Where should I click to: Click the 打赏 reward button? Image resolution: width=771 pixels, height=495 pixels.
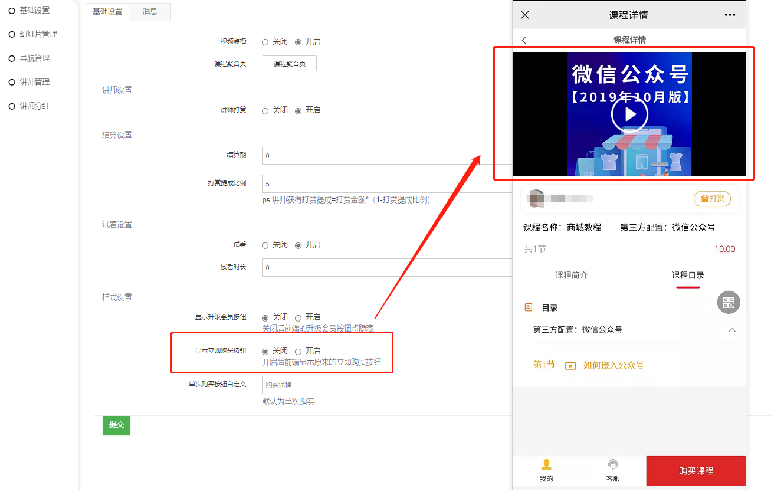pyautogui.click(x=712, y=199)
